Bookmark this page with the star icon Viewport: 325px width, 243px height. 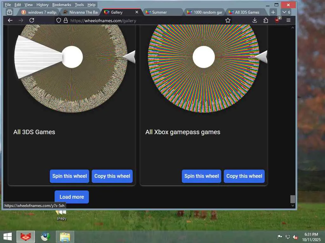coord(228,20)
